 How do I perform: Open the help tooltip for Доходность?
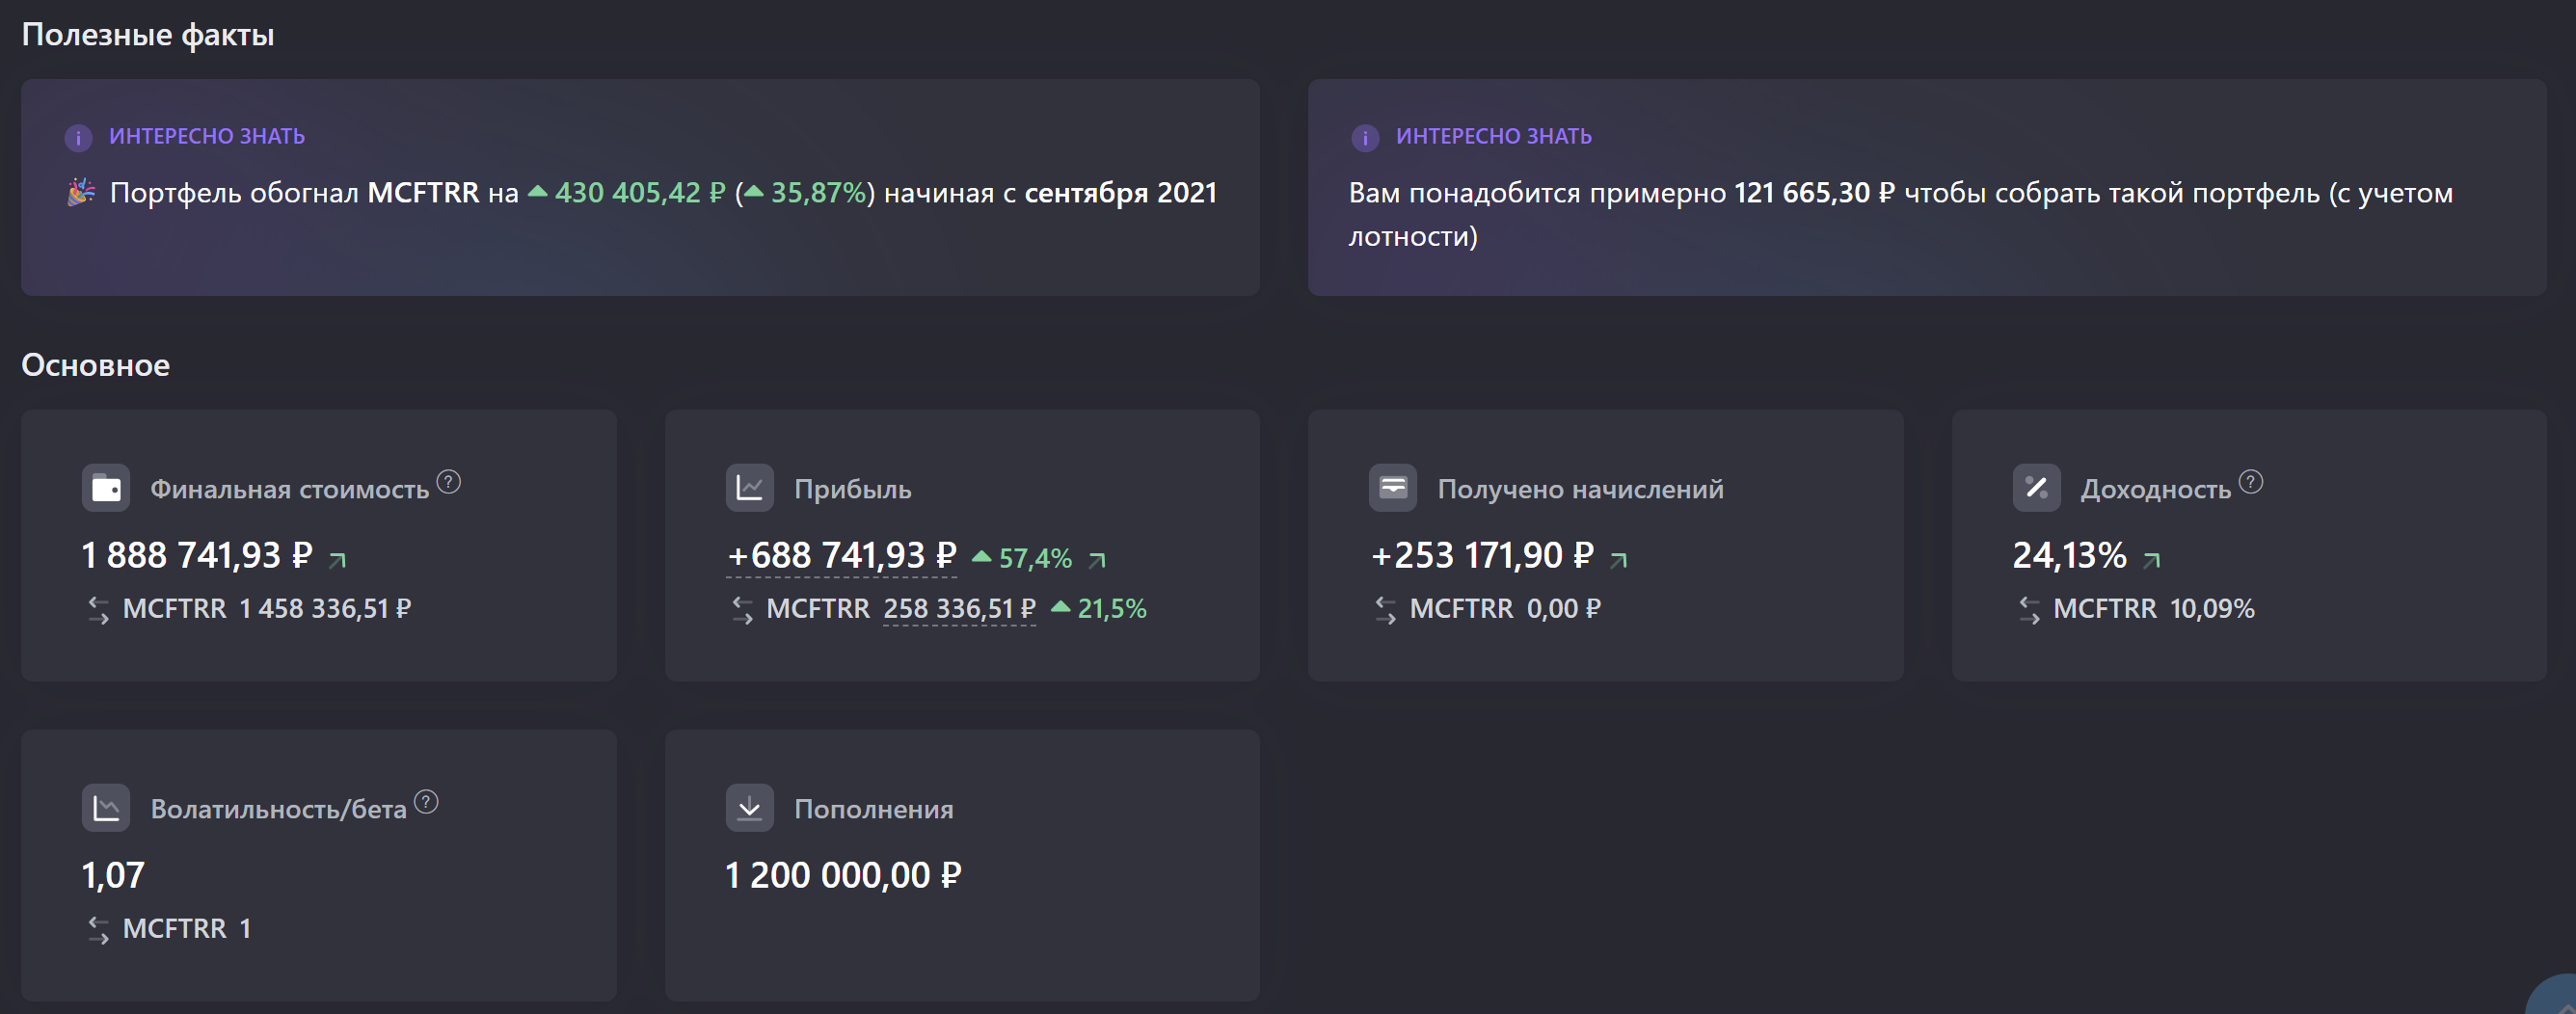(2250, 482)
